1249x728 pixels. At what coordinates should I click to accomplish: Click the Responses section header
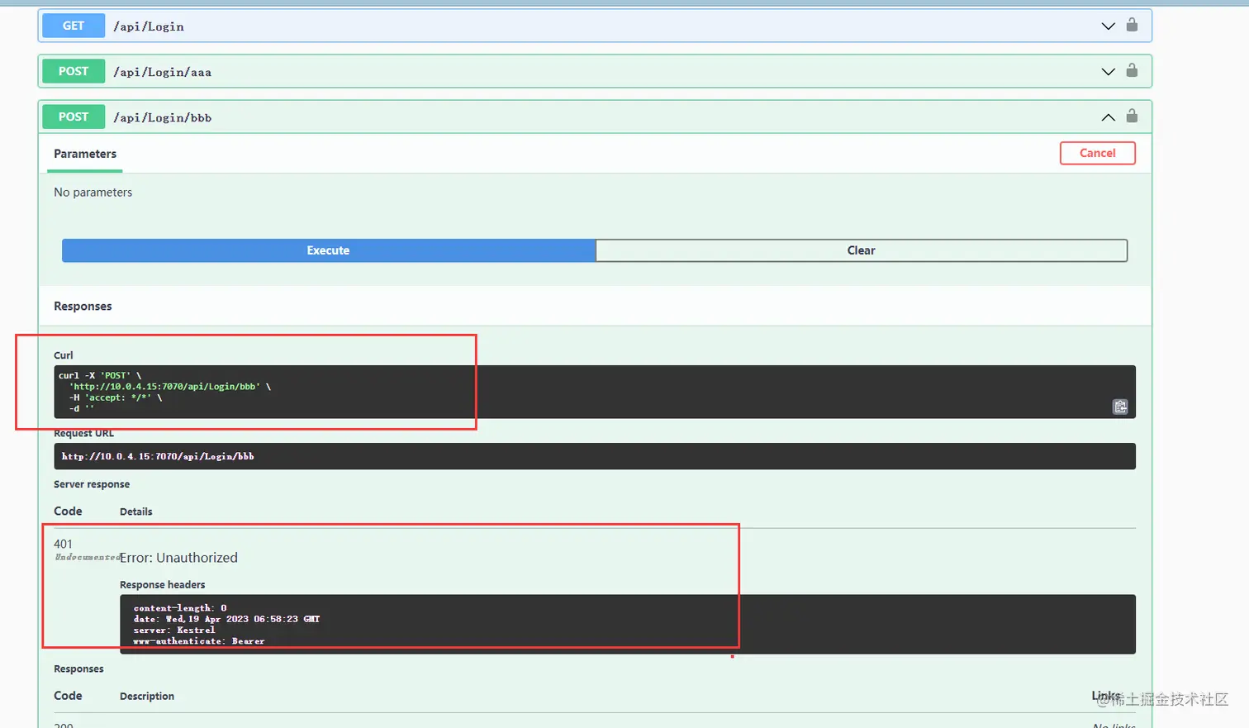pyautogui.click(x=83, y=306)
